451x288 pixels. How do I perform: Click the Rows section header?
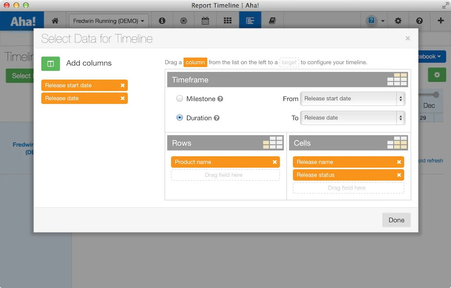pyautogui.click(x=225, y=143)
